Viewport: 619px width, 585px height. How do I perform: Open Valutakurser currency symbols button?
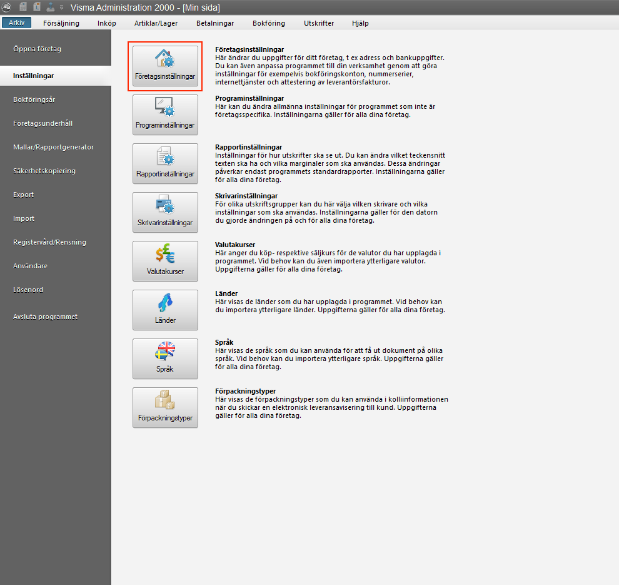click(x=165, y=261)
